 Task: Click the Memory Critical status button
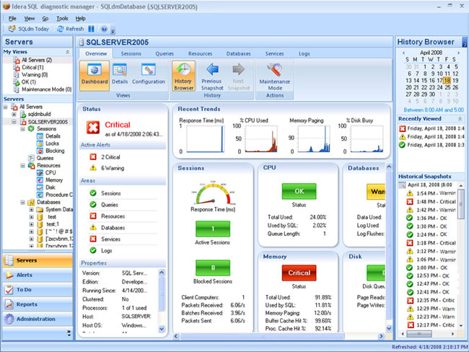click(x=299, y=273)
